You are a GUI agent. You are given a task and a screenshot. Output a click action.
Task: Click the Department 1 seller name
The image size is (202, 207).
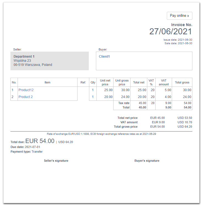tap(24, 57)
